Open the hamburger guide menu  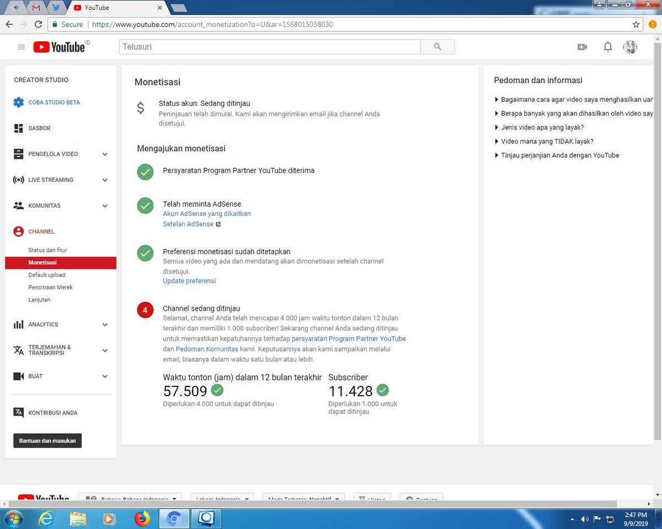22,47
